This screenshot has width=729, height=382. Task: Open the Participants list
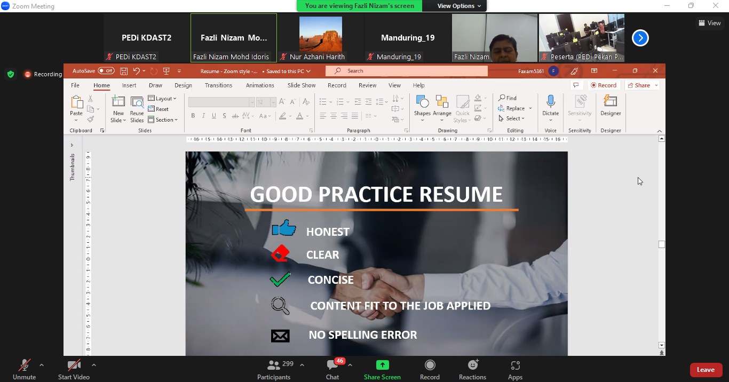click(274, 365)
